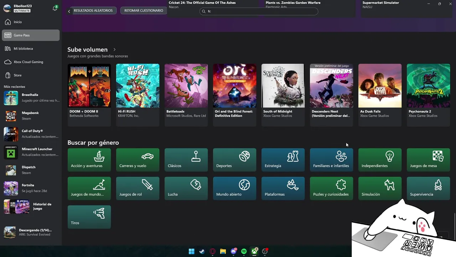Open As Dusk Falls card
The image size is (456, 257).
tap(380, 95)
